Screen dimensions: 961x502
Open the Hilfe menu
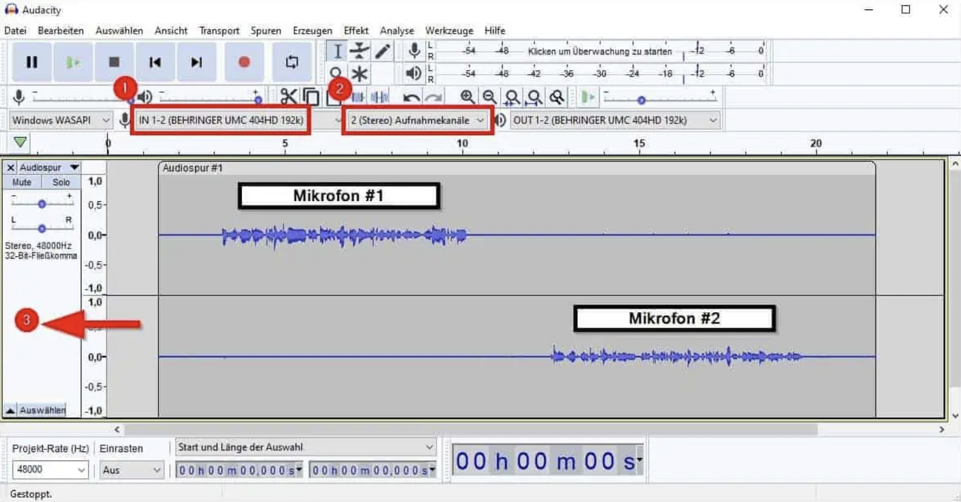pyautogui.click(x=495, y=31)
